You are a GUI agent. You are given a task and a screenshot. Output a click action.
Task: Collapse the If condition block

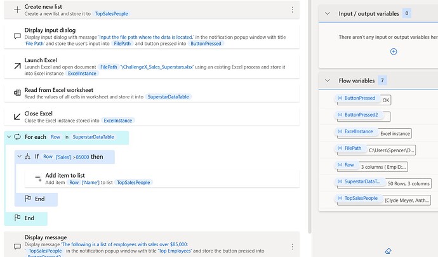tap(19, 157)
